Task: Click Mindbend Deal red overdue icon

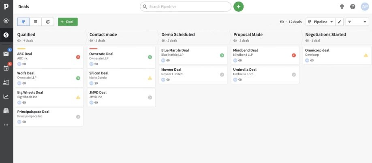Action: point(294,55)
